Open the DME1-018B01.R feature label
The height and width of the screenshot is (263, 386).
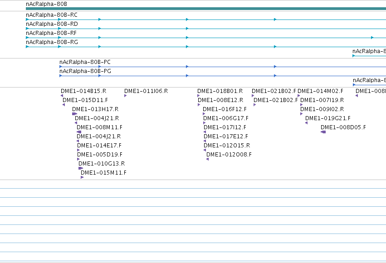220,91
